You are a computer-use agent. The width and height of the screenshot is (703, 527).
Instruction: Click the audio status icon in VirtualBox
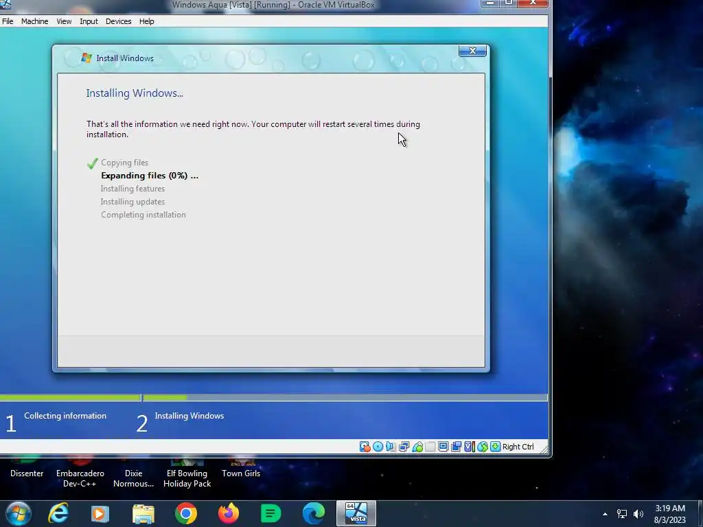coord(391,446)
